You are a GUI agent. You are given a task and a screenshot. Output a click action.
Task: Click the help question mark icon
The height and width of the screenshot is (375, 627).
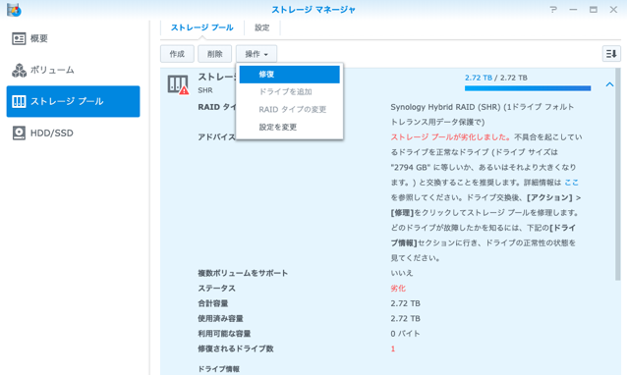553,10
